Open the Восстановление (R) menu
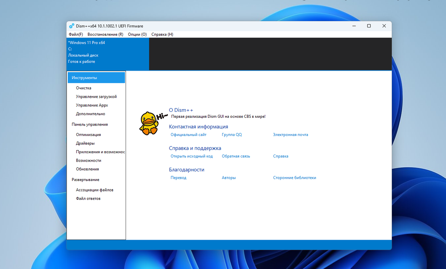The image size is (446, 269). pyautogui.click(x=105, y=34)
